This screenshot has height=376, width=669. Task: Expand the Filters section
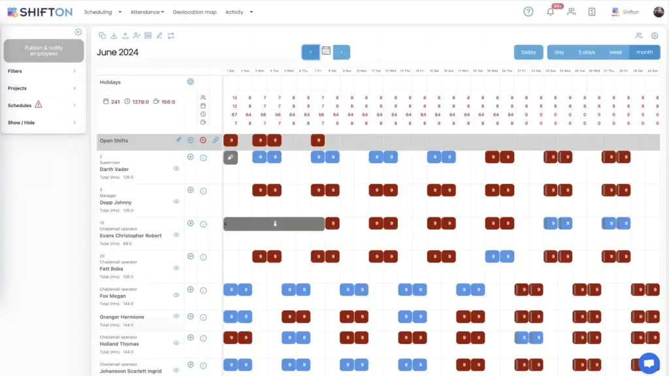42,71
